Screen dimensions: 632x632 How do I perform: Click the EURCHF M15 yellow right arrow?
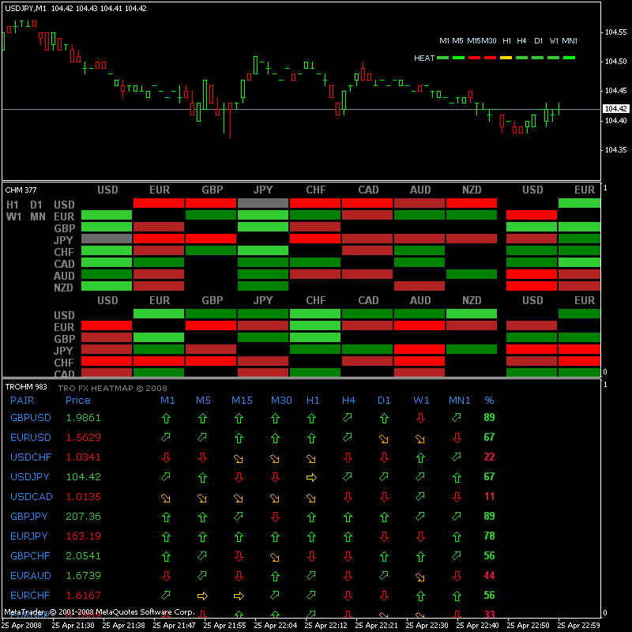click(239, 596)
